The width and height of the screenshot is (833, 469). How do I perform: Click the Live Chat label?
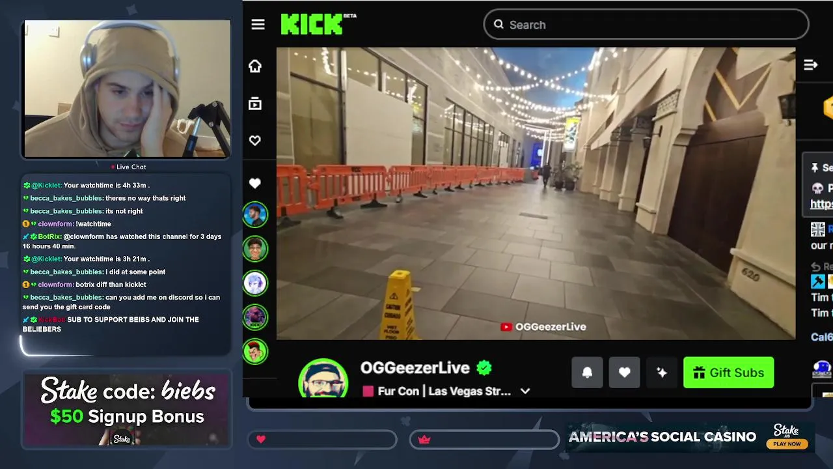[128, 167]
